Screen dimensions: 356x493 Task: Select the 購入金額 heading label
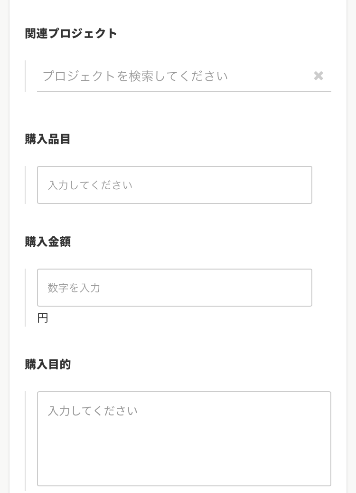pos(48,242)
